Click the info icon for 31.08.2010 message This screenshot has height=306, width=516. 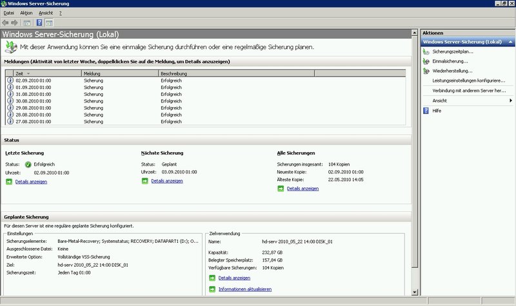(10, 94)
